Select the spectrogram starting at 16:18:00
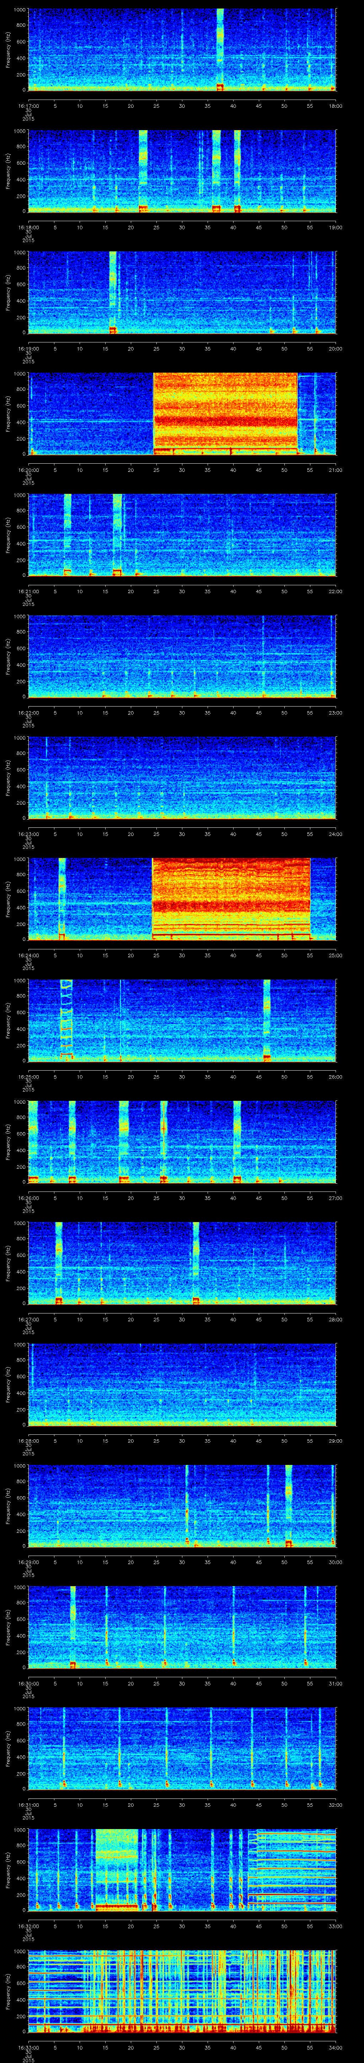364x2063 pixels. [x=182, y=171]
